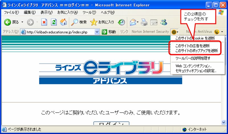Click the Back arrow icon

click(x=7, y=22)
